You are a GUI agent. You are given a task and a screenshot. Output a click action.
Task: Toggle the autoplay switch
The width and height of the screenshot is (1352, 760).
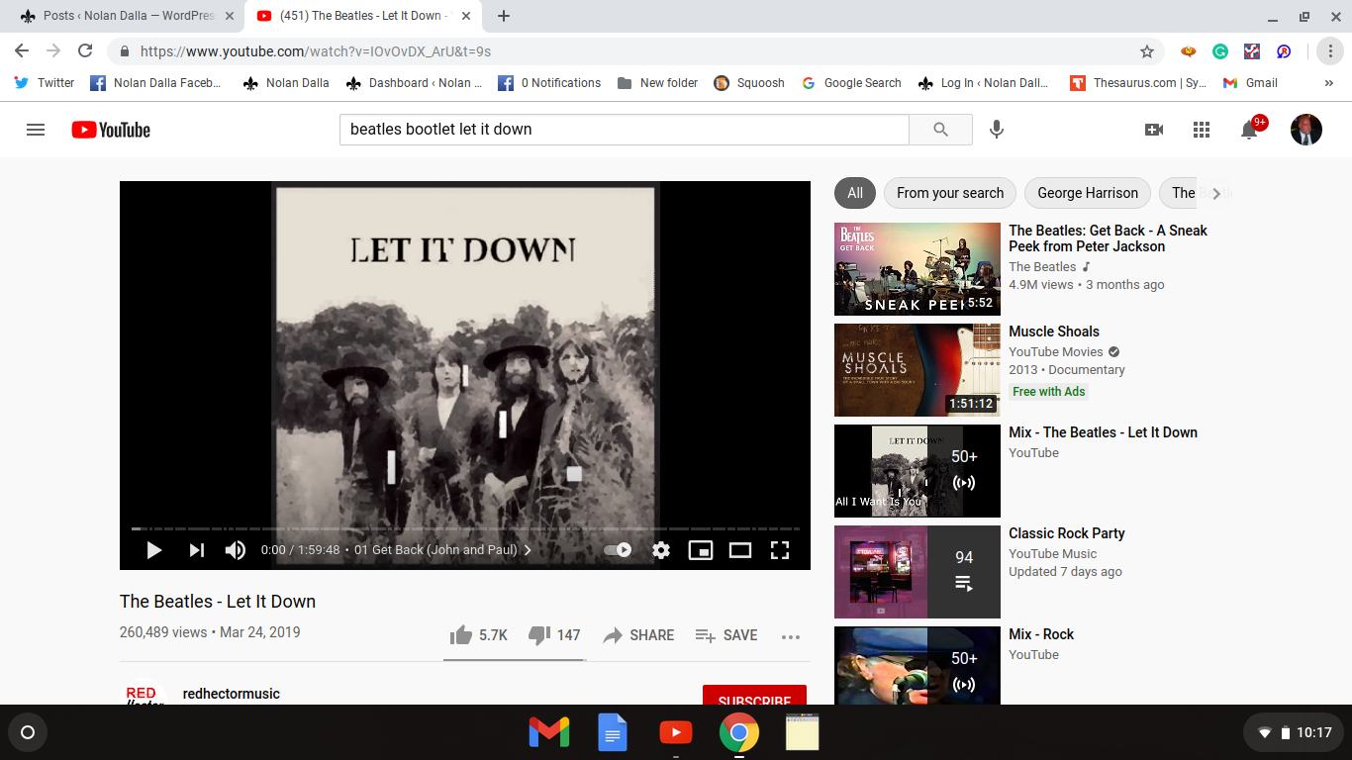(x=618, y=550)
